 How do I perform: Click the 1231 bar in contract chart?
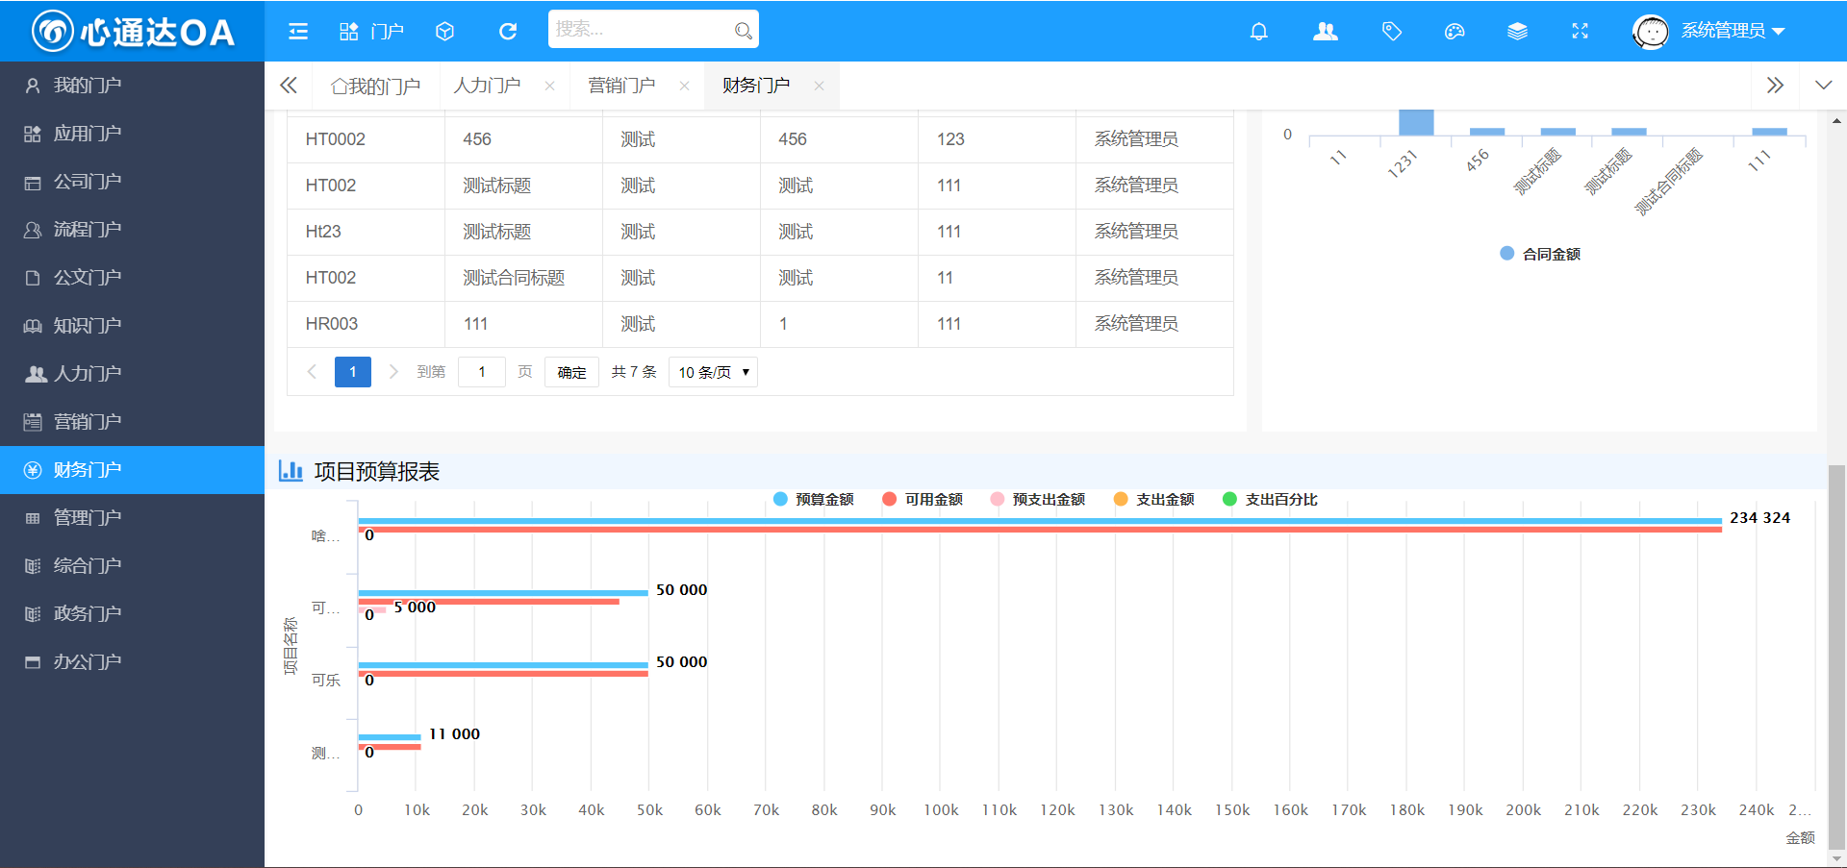(1416, 122)
